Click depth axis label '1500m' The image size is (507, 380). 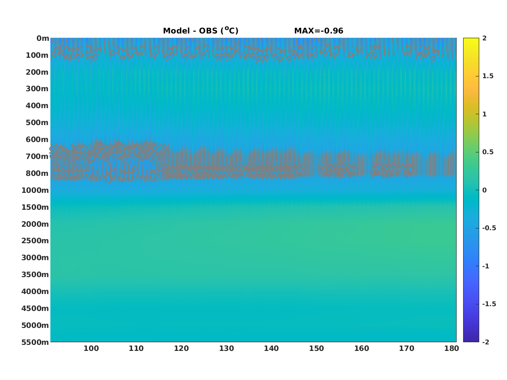(x=35, y=207)
